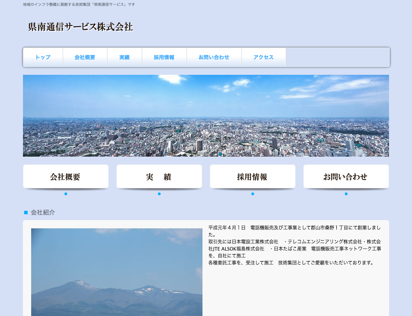The height and width of the screenshot is (316, 412).
Task: Click the mountain photograph in the company intro
Action: 116,272
